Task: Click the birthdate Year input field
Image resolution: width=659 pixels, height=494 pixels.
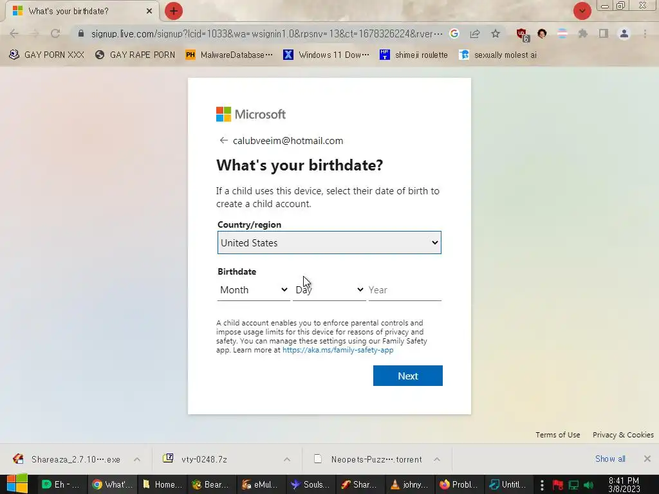Action: coord(405,290)
